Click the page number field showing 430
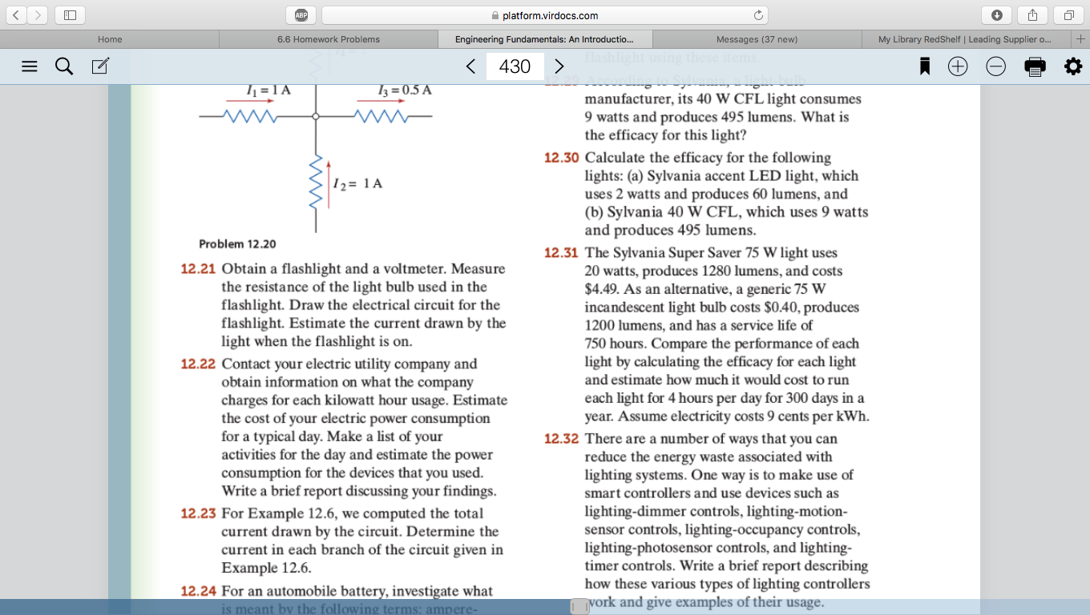The image size is (1090, 615). (515, 66)
